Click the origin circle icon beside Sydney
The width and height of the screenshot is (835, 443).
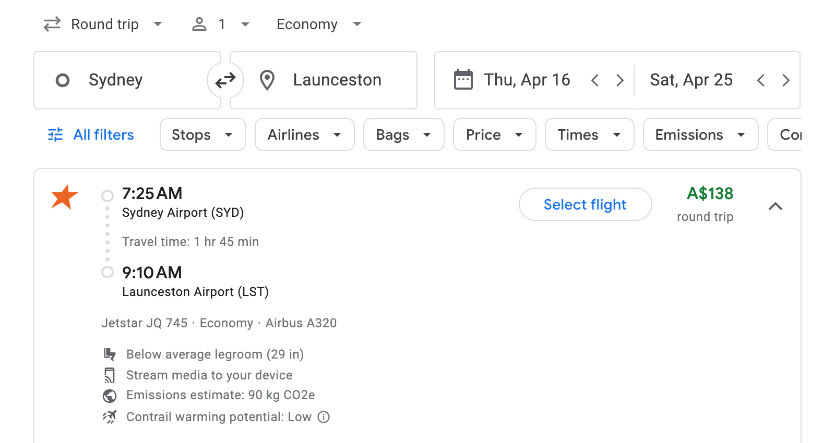[63, 80]
